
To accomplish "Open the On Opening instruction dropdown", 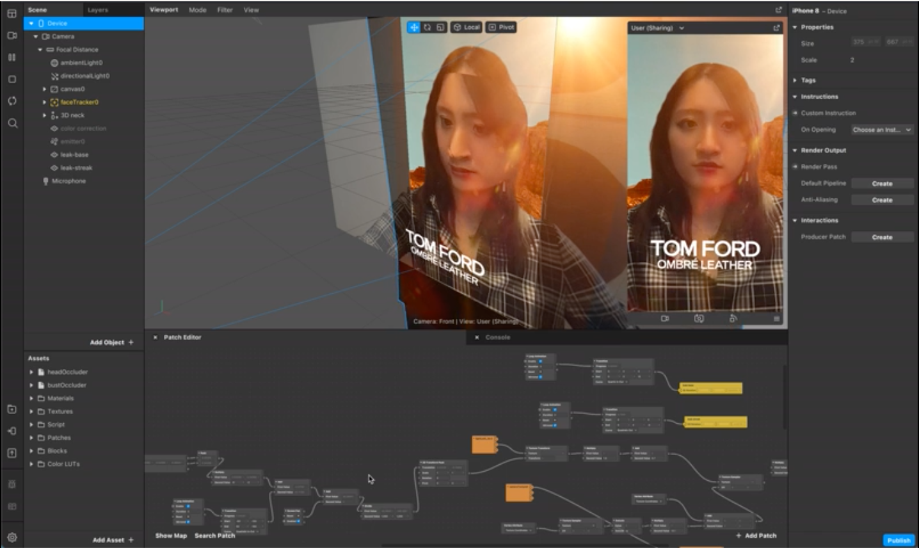I will [x=881, y=129].
